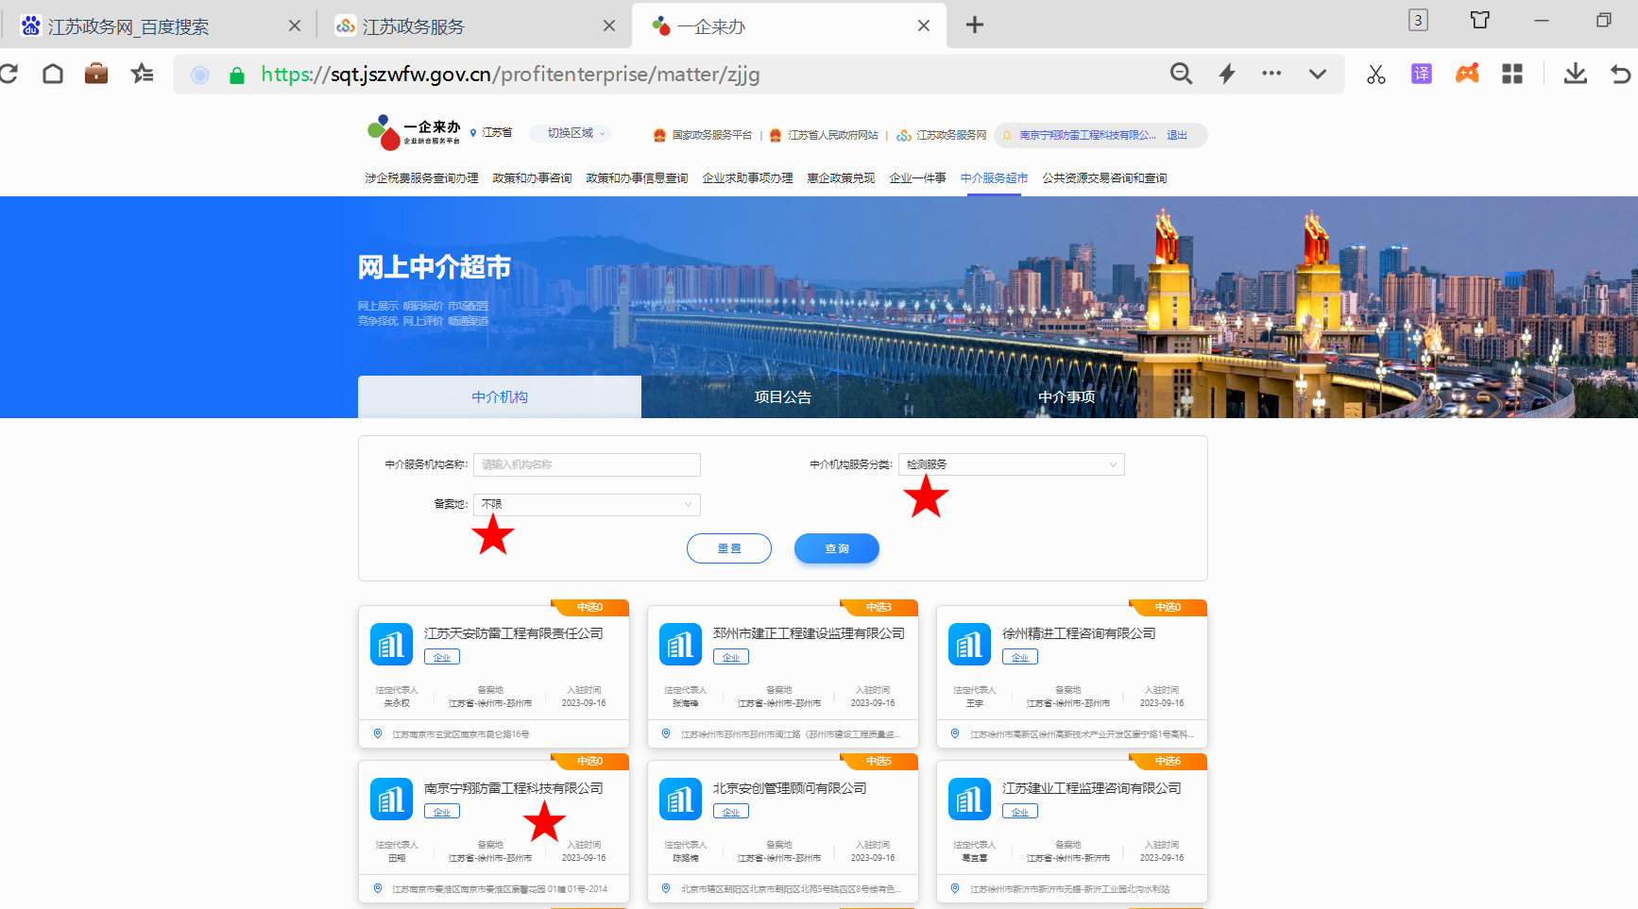Image resolution: width=1638 pixels, height=909 pixels.
Task: Click the 查询 search button
Action: 836,548
